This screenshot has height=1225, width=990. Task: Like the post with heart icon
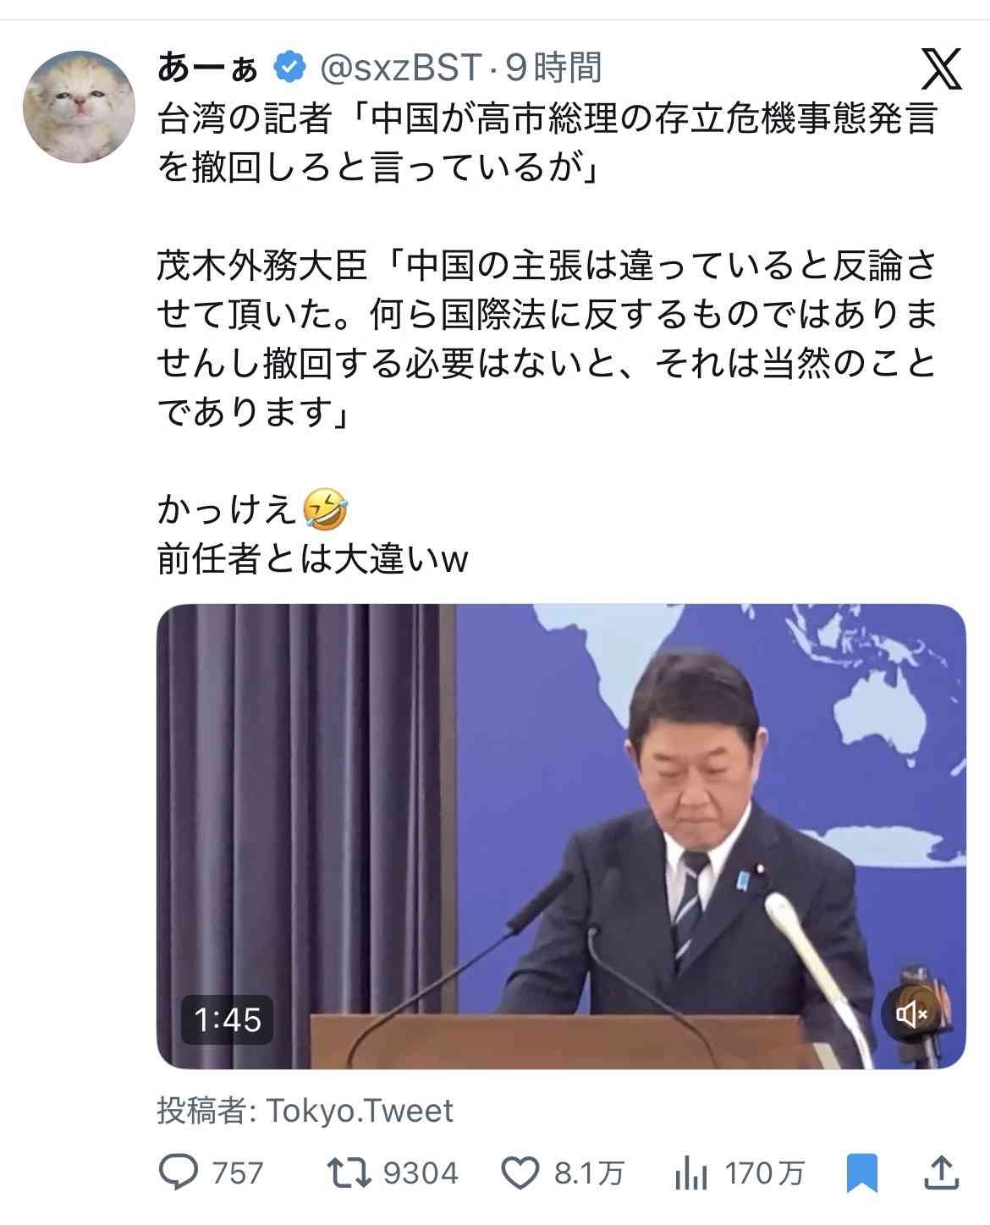click(x=520, y=1173)
